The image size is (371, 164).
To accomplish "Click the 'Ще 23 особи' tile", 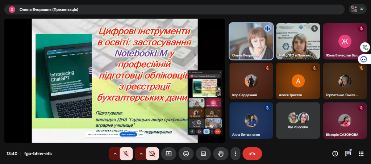I will 298,120.
